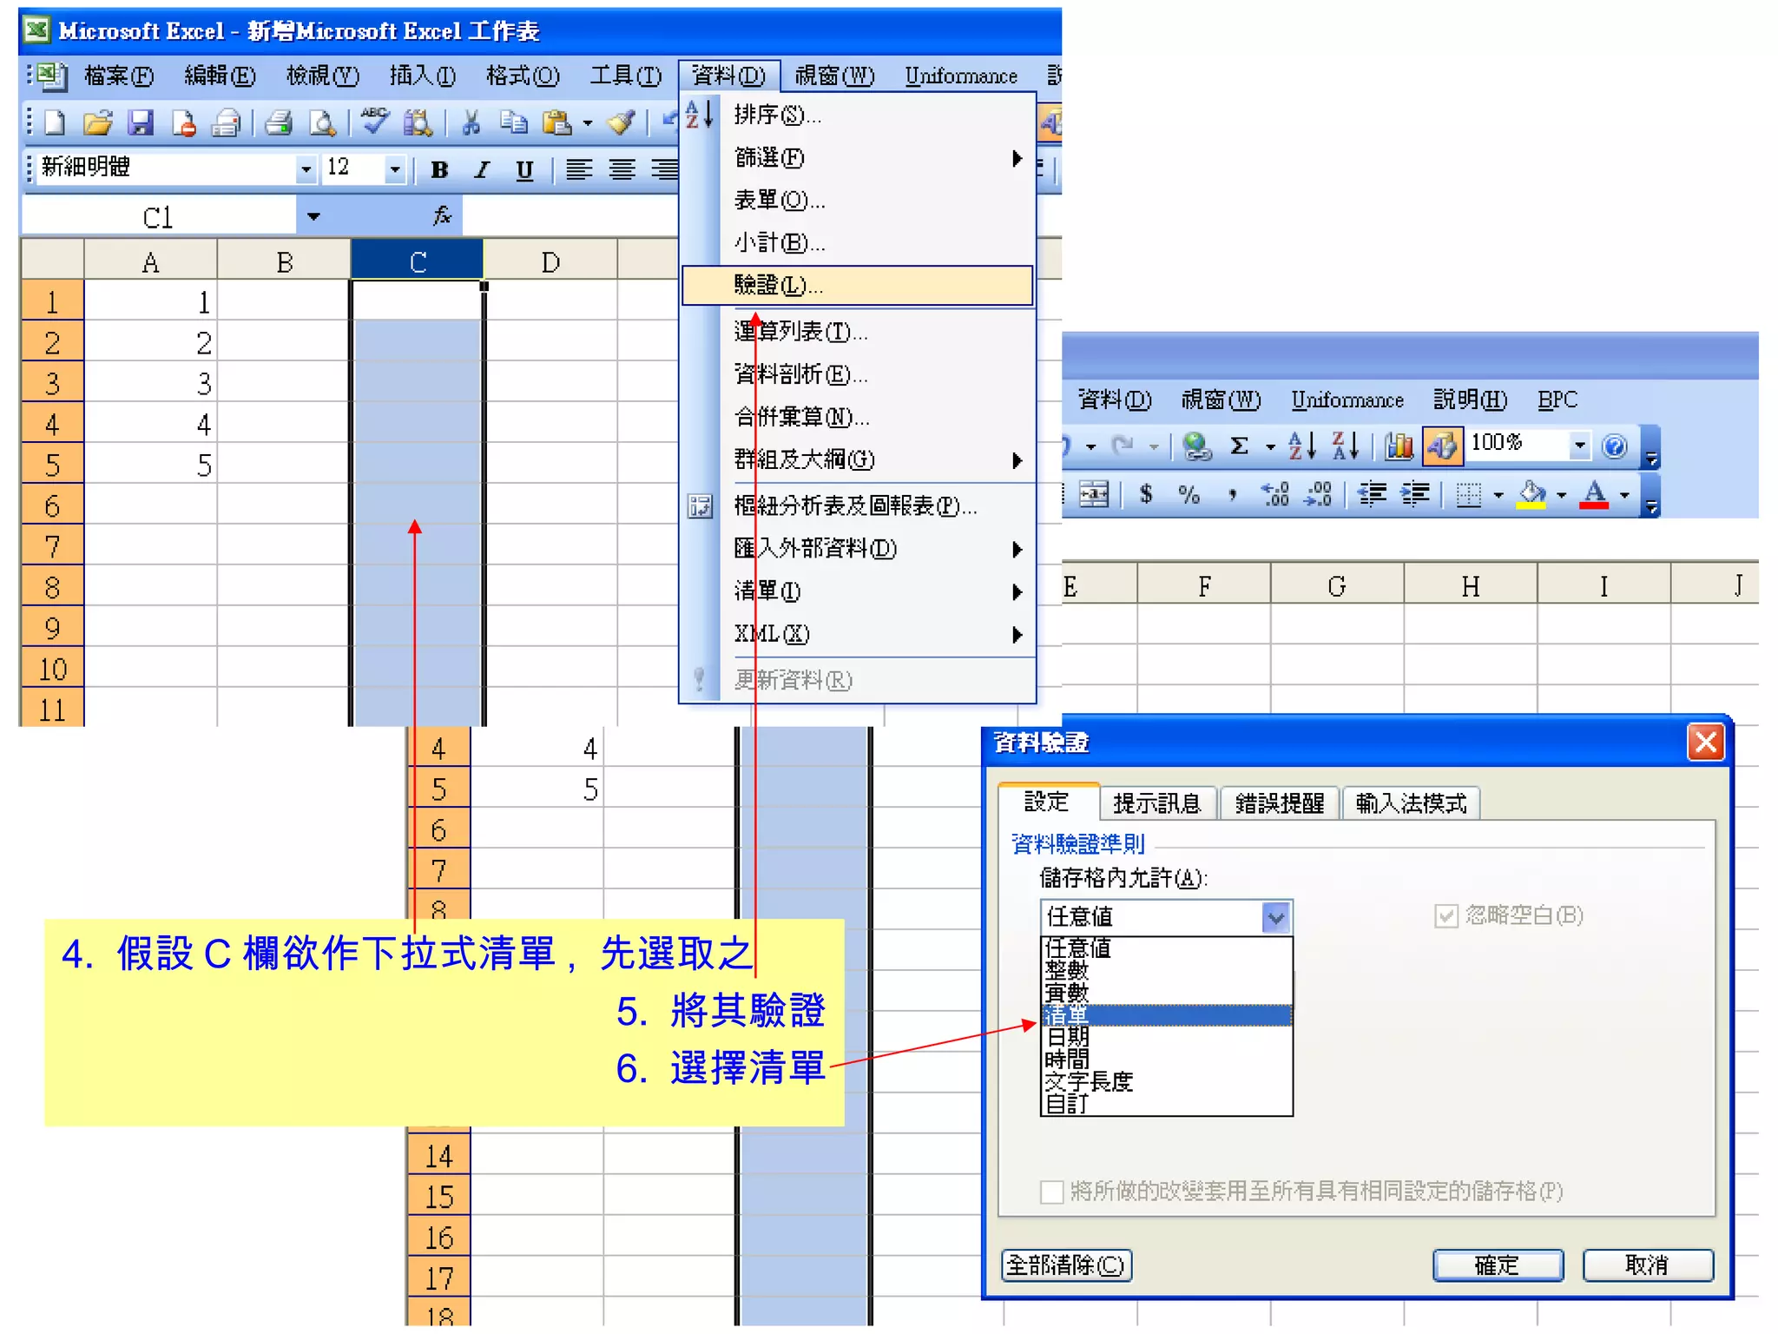Click the Sort Descending Z-A icon
Image resolution: width=1778 pixels, height=1334 pixels.
[x=1345, y=446]
